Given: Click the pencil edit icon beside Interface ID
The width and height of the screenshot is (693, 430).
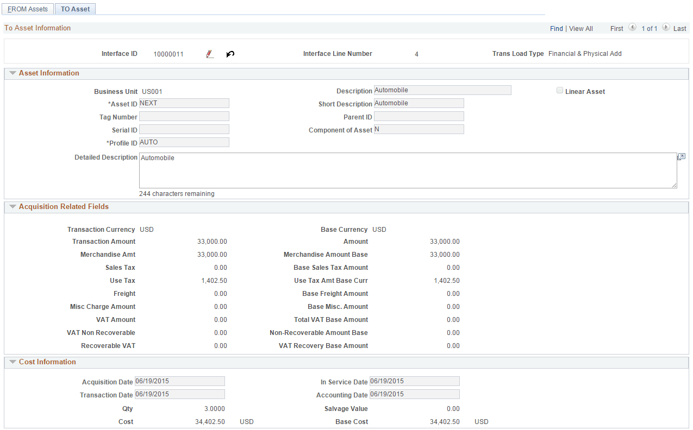Looking at the screenshot, I should coord(209,53).
